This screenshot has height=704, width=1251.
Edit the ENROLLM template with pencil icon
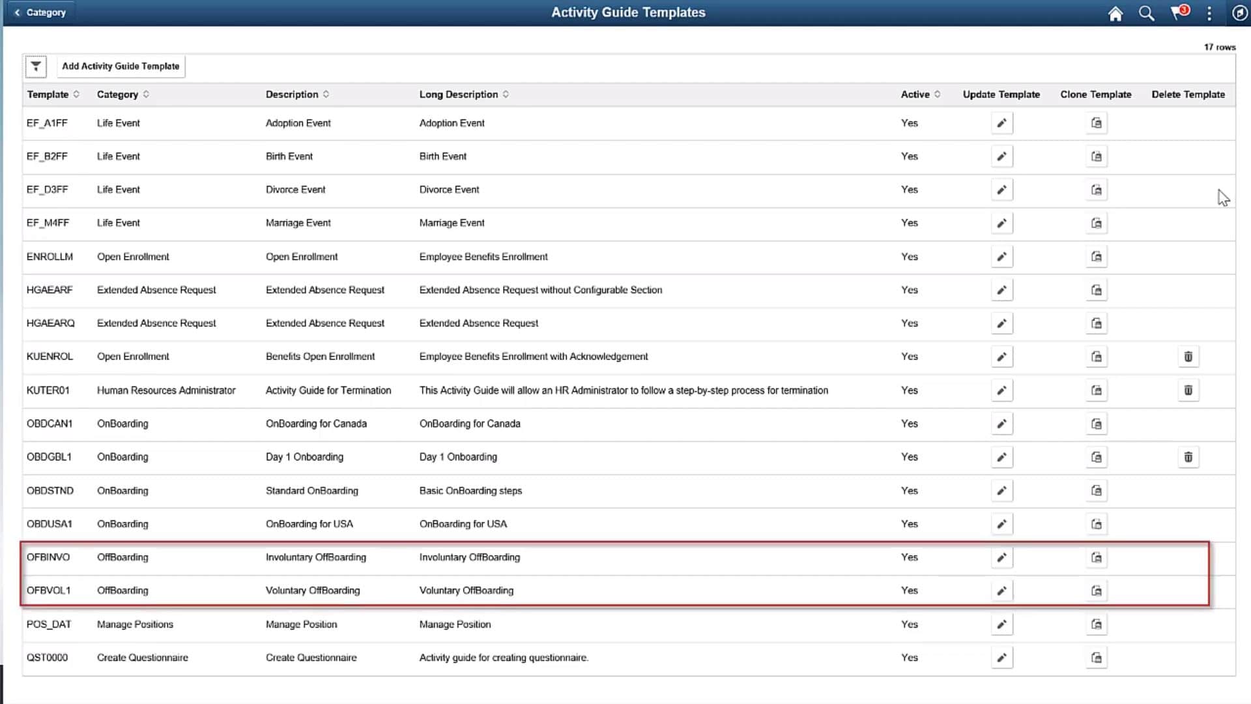(x=1002, y=256)
